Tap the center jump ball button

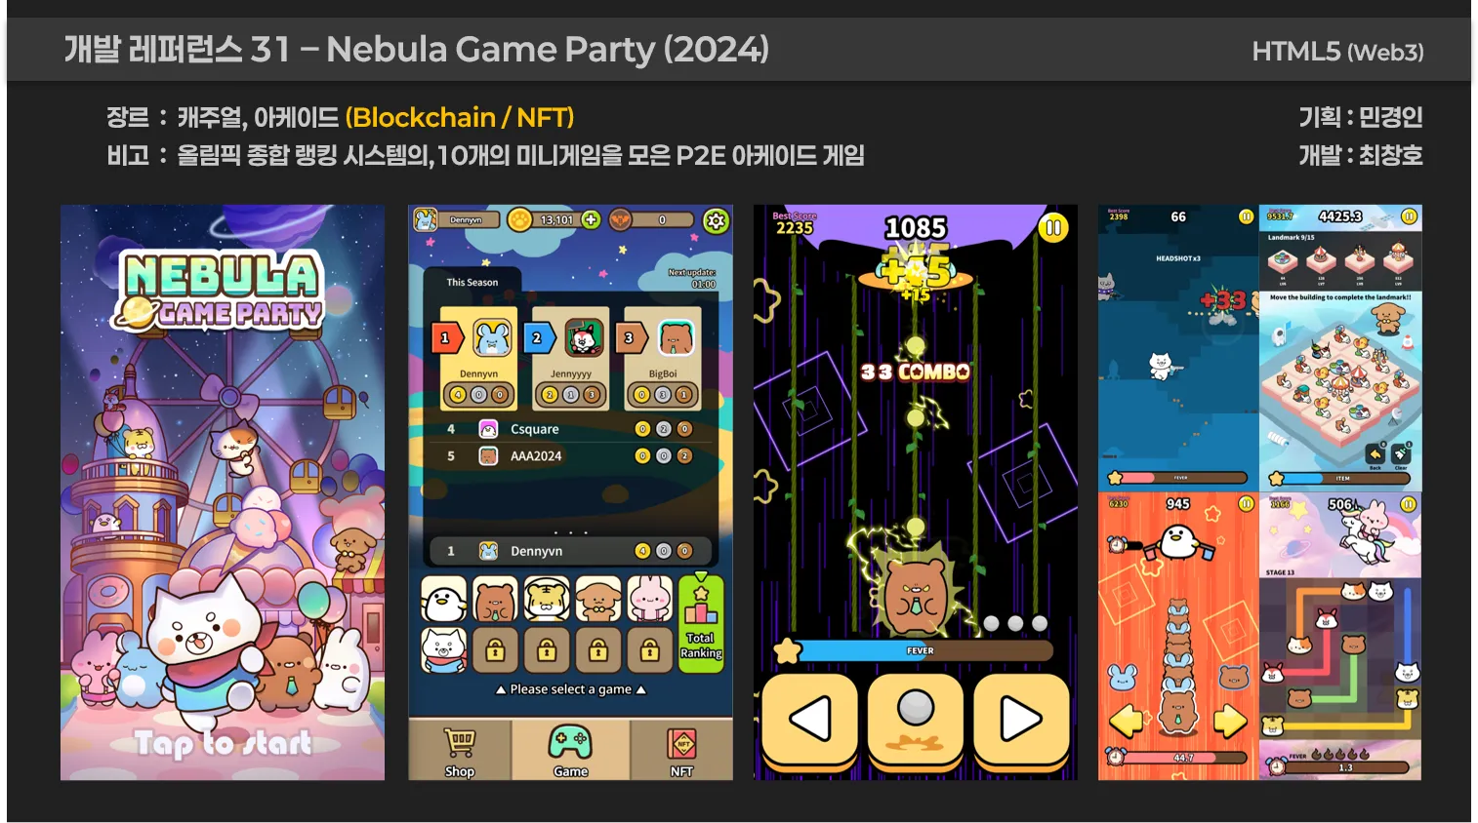pos(916,720)
